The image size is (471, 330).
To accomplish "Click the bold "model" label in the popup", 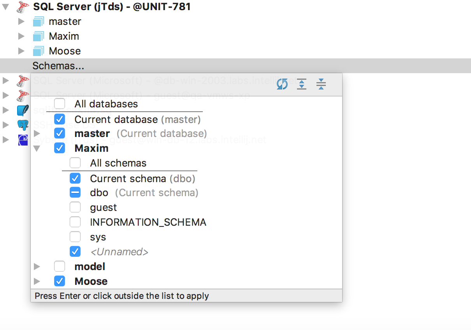I will 90,267.
